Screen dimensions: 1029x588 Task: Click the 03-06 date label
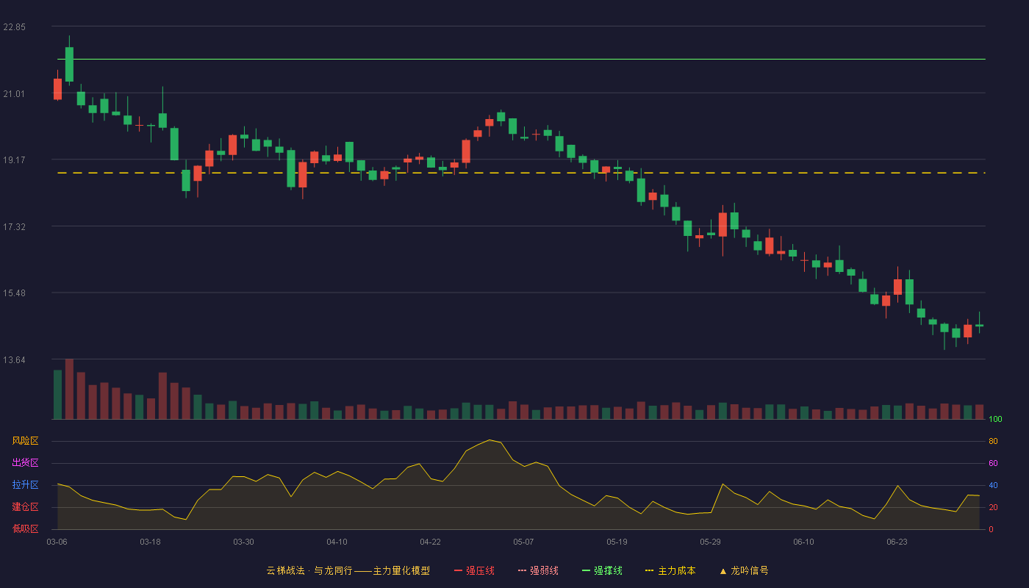(x=57, y=542)
